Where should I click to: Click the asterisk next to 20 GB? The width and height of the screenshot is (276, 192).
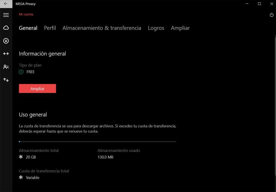(x=21, y=157)
